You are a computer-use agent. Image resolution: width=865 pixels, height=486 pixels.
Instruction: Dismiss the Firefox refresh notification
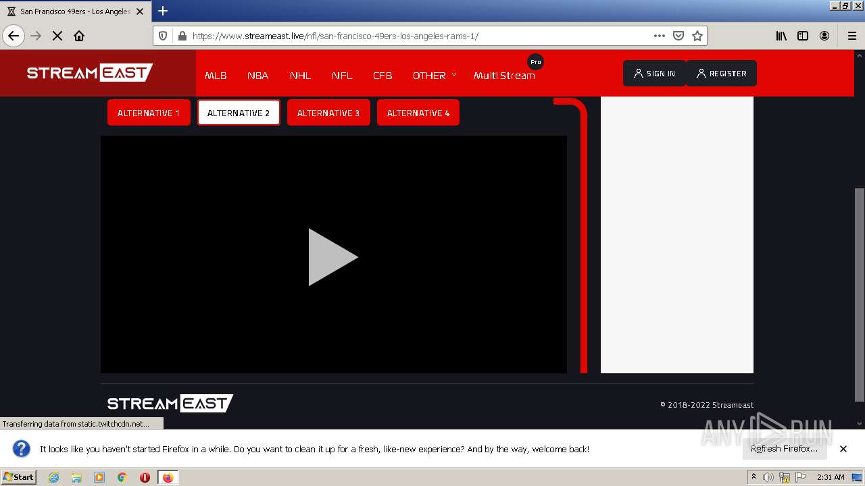843,449
